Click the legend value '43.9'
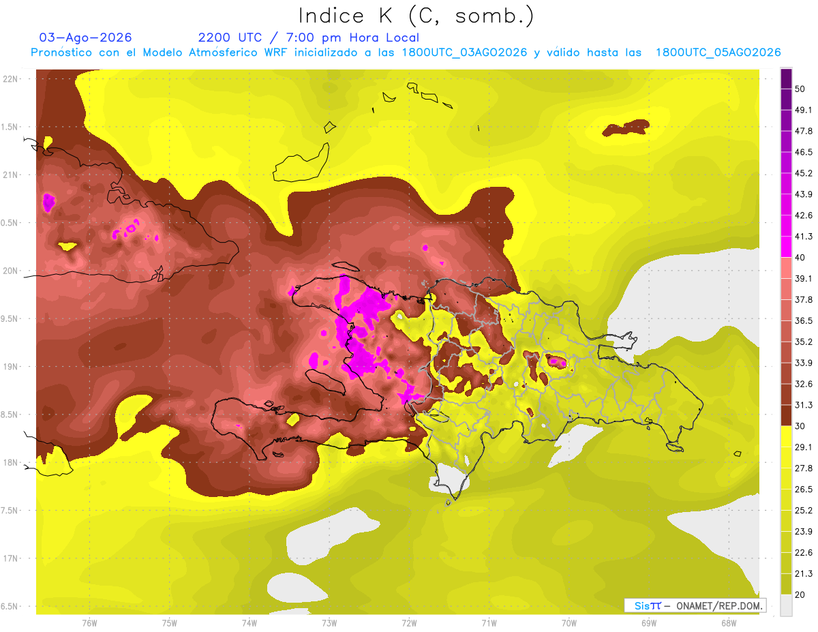 (x=803, y=194)
